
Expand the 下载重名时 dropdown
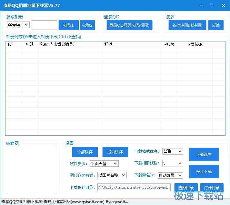(170, 175)
